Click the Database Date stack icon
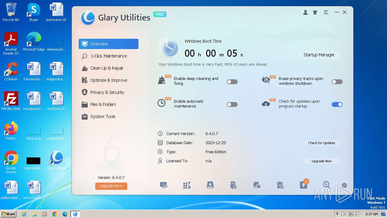The image size is (387, 218). tap(160, 143)
